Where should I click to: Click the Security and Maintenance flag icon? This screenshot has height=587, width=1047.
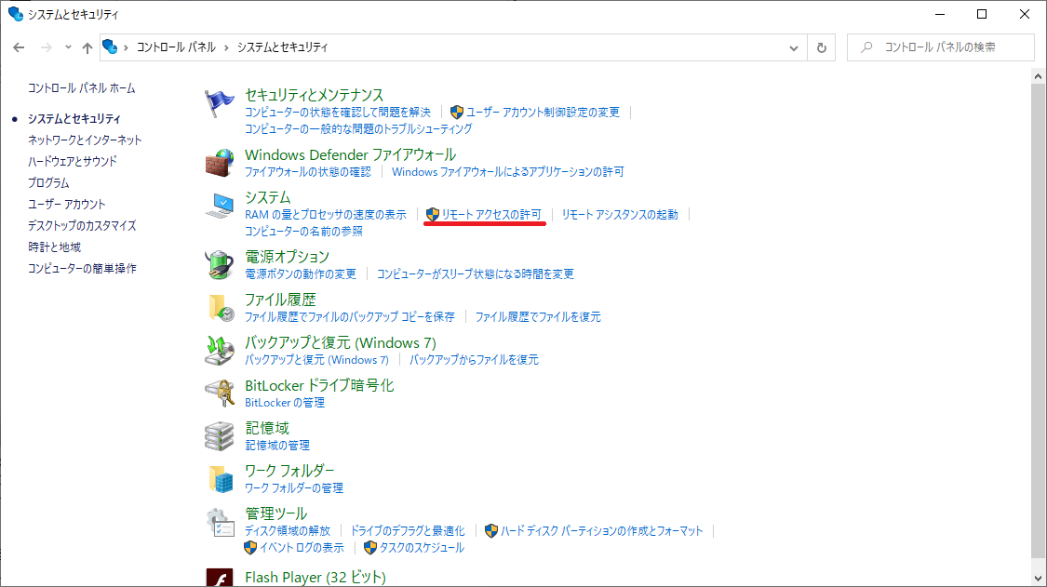click(x=219, y=104)
